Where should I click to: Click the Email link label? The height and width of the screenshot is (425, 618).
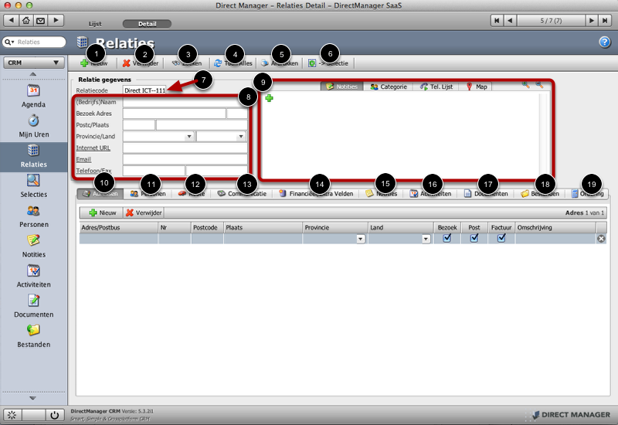83,159
